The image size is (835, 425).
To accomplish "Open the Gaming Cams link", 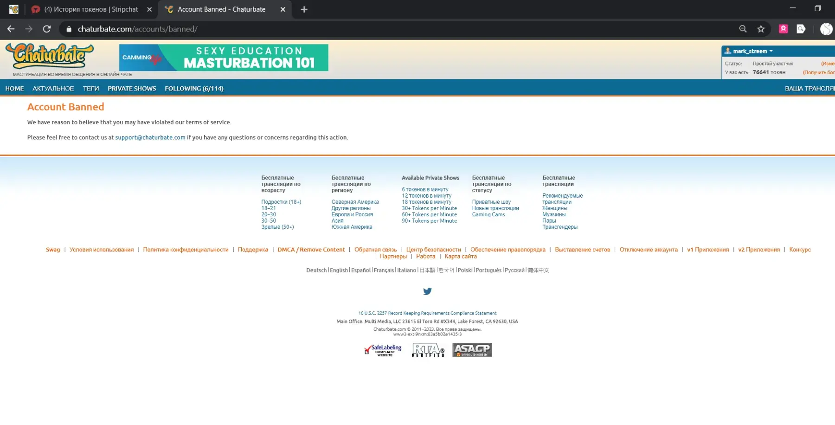I will [488, 214].
